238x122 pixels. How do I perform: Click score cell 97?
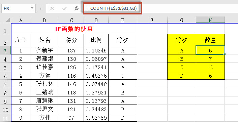[71, 117]
